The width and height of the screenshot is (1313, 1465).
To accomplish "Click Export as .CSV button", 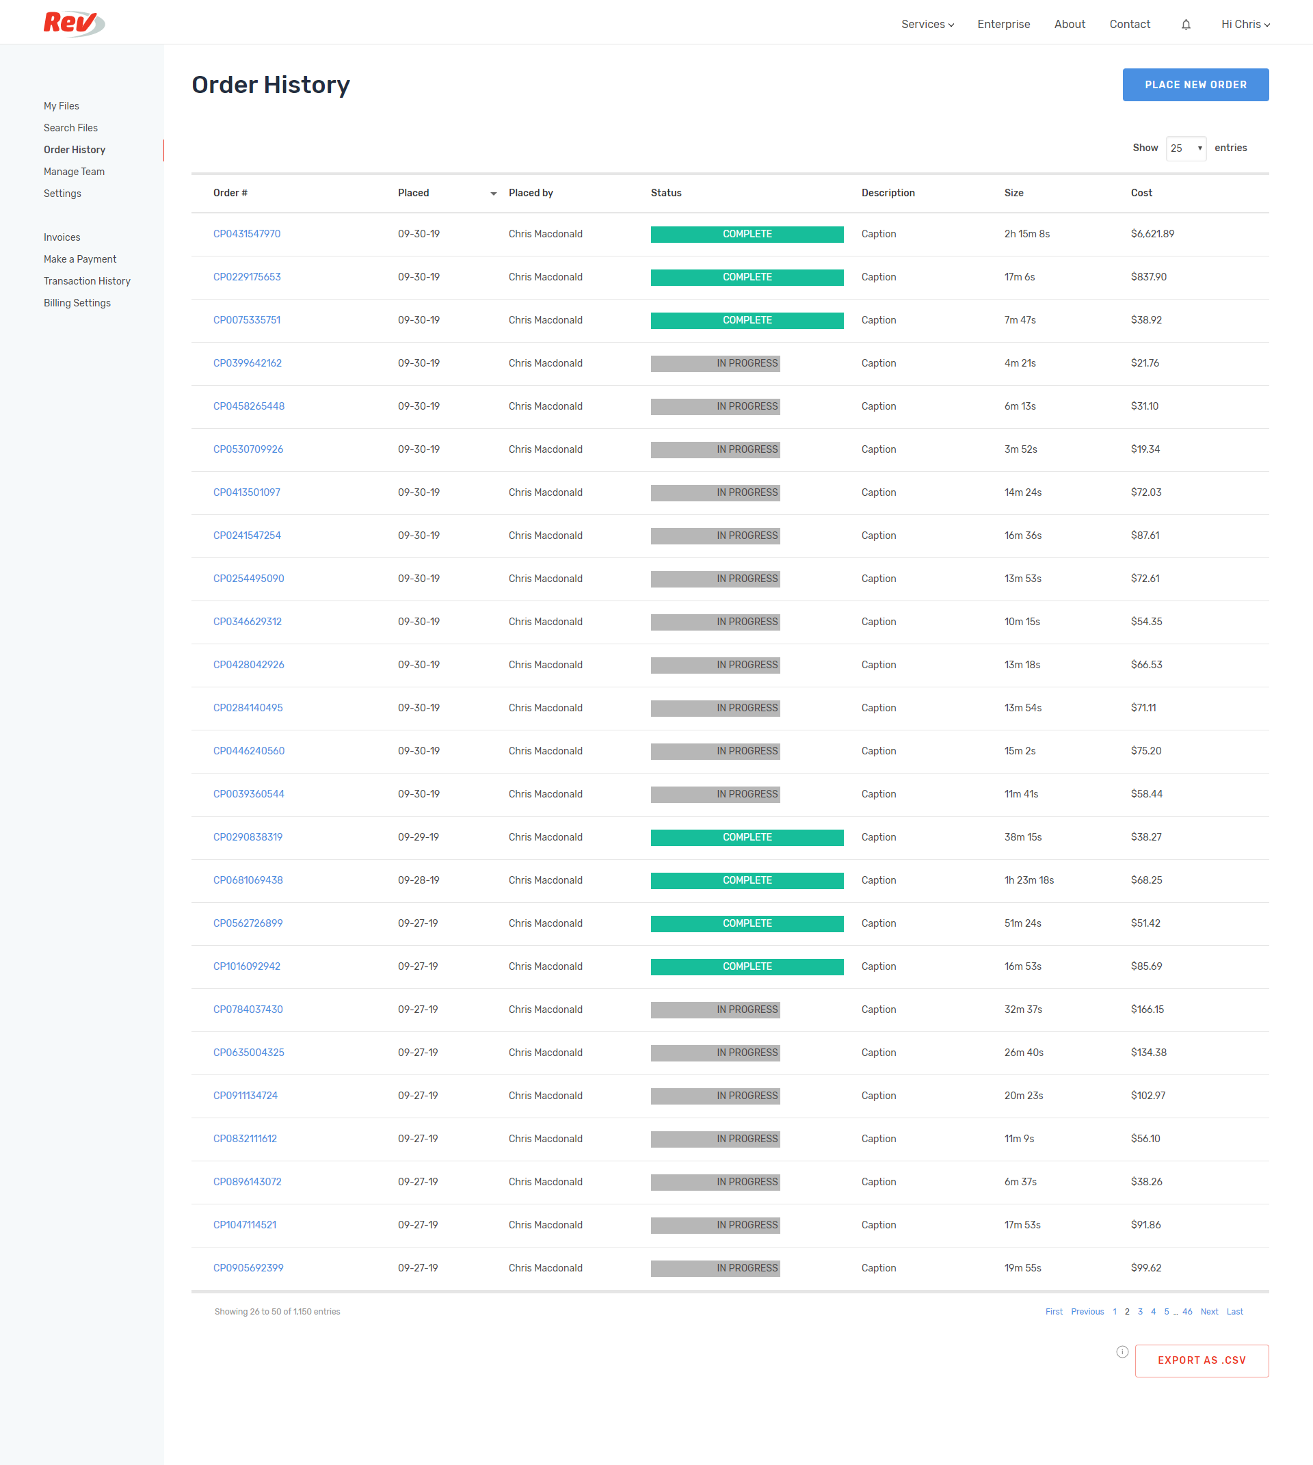I will (1201, 1360).
